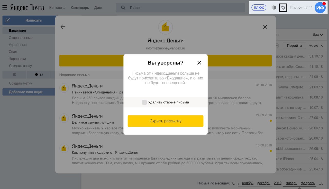Open the Яндекс Почта logo
Image resolution: width=329 pixels, height=189 pixels.
pyautogui.click(x=27, y=8)
